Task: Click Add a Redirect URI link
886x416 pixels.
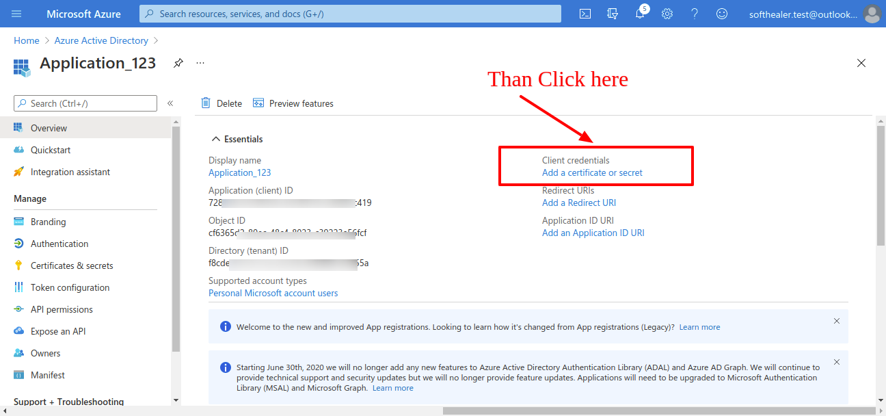Action: 579,203
